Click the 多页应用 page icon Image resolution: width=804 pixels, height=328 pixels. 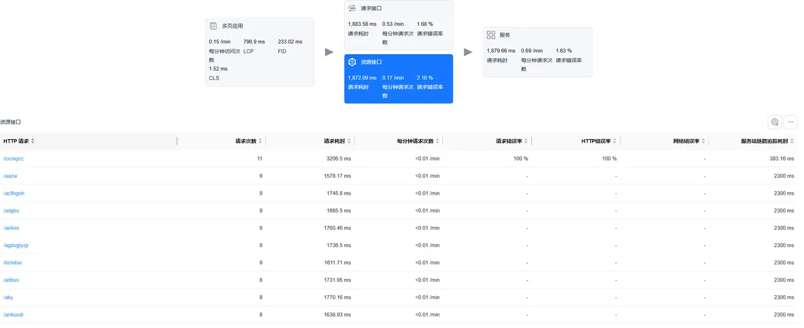point(213,26)
